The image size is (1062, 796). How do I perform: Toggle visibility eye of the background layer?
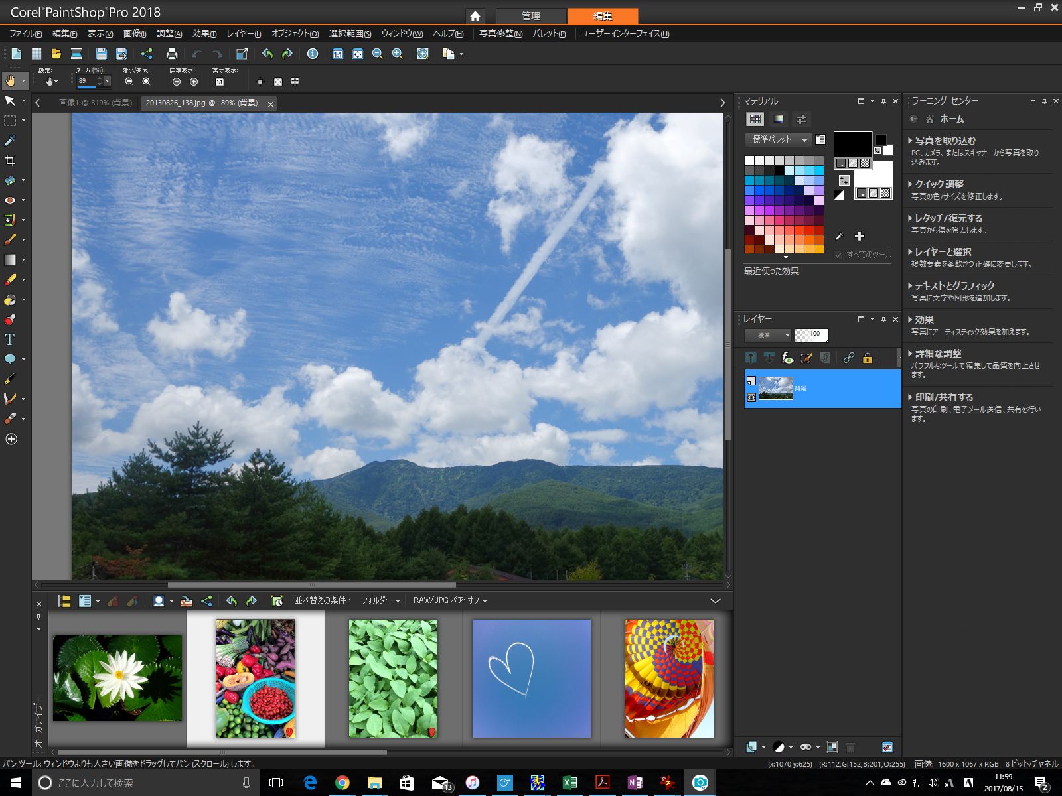click(x=751, y=397)
